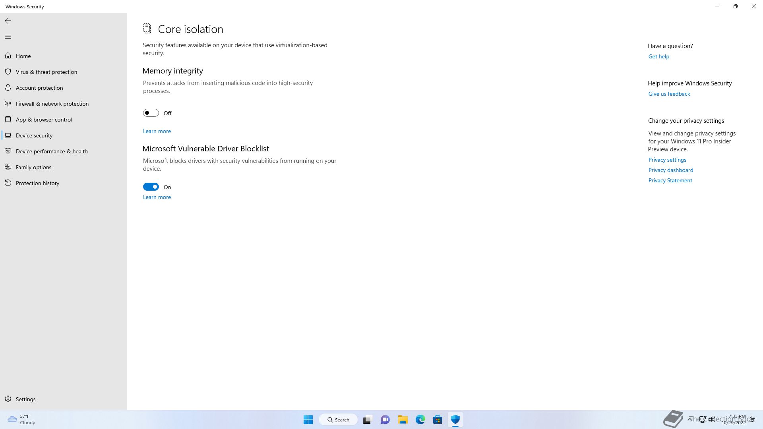The height and width of the screenshot is (429, 763).
Task: Show hidden tray icons chevron
Action: [690, 419]
